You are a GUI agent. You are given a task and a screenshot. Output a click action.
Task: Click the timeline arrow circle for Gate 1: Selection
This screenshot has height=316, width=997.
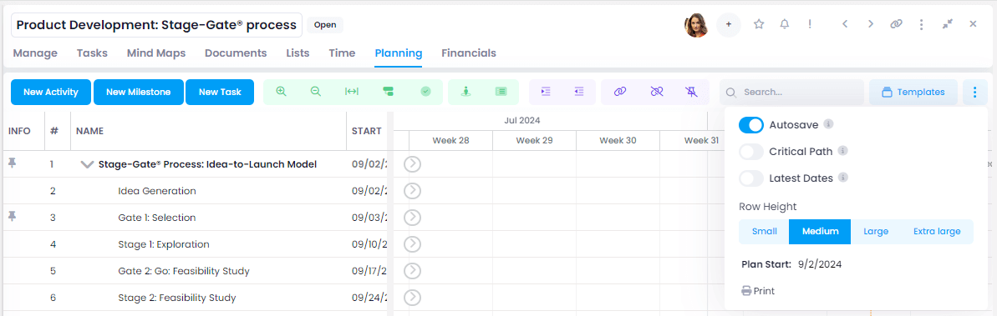click(413, 218)
